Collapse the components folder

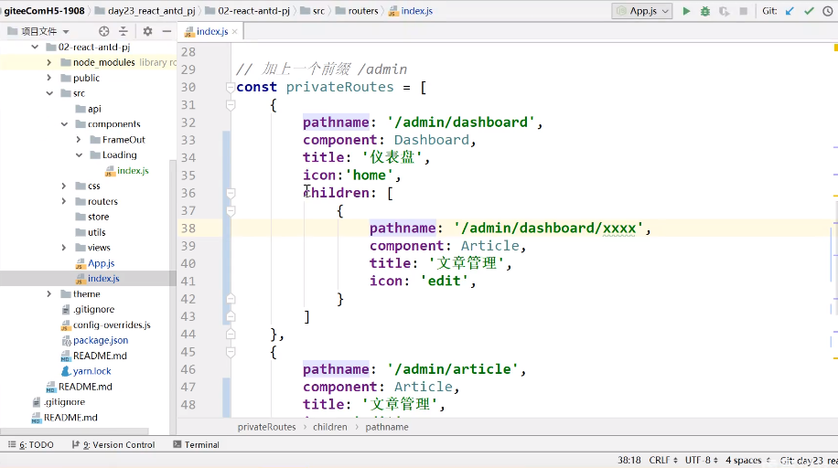(x=64, y=124)
